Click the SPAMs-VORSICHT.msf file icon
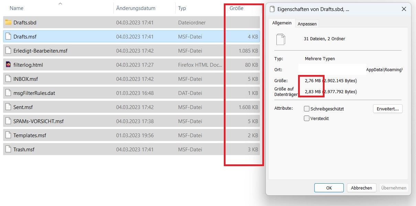The width and height of the screenshot is (416, 206). tap(8, 121)
